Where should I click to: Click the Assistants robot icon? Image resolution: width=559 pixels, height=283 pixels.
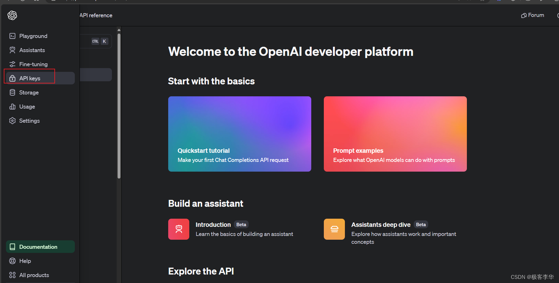(x=12, y=50)
